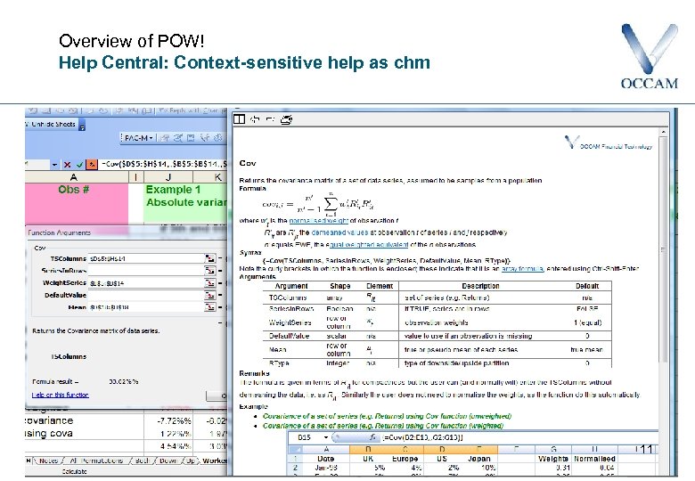This screenshot has width=695, height=481.
Task: Confirm formula with green checkmark
Action: 79,164
